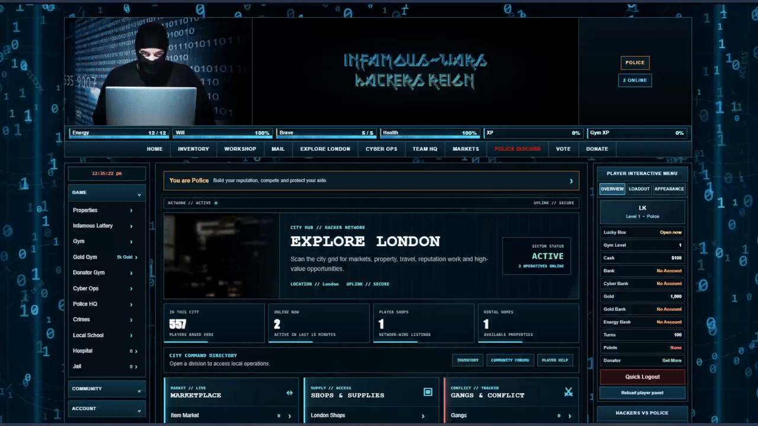This screenshot has width=758, height=426.
Task: Open INVENTORY in the navigation bar
Action: [x=194, y=149]
